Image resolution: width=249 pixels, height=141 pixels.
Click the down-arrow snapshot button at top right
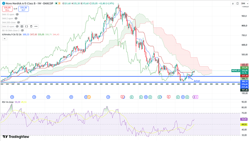(233, 3)
